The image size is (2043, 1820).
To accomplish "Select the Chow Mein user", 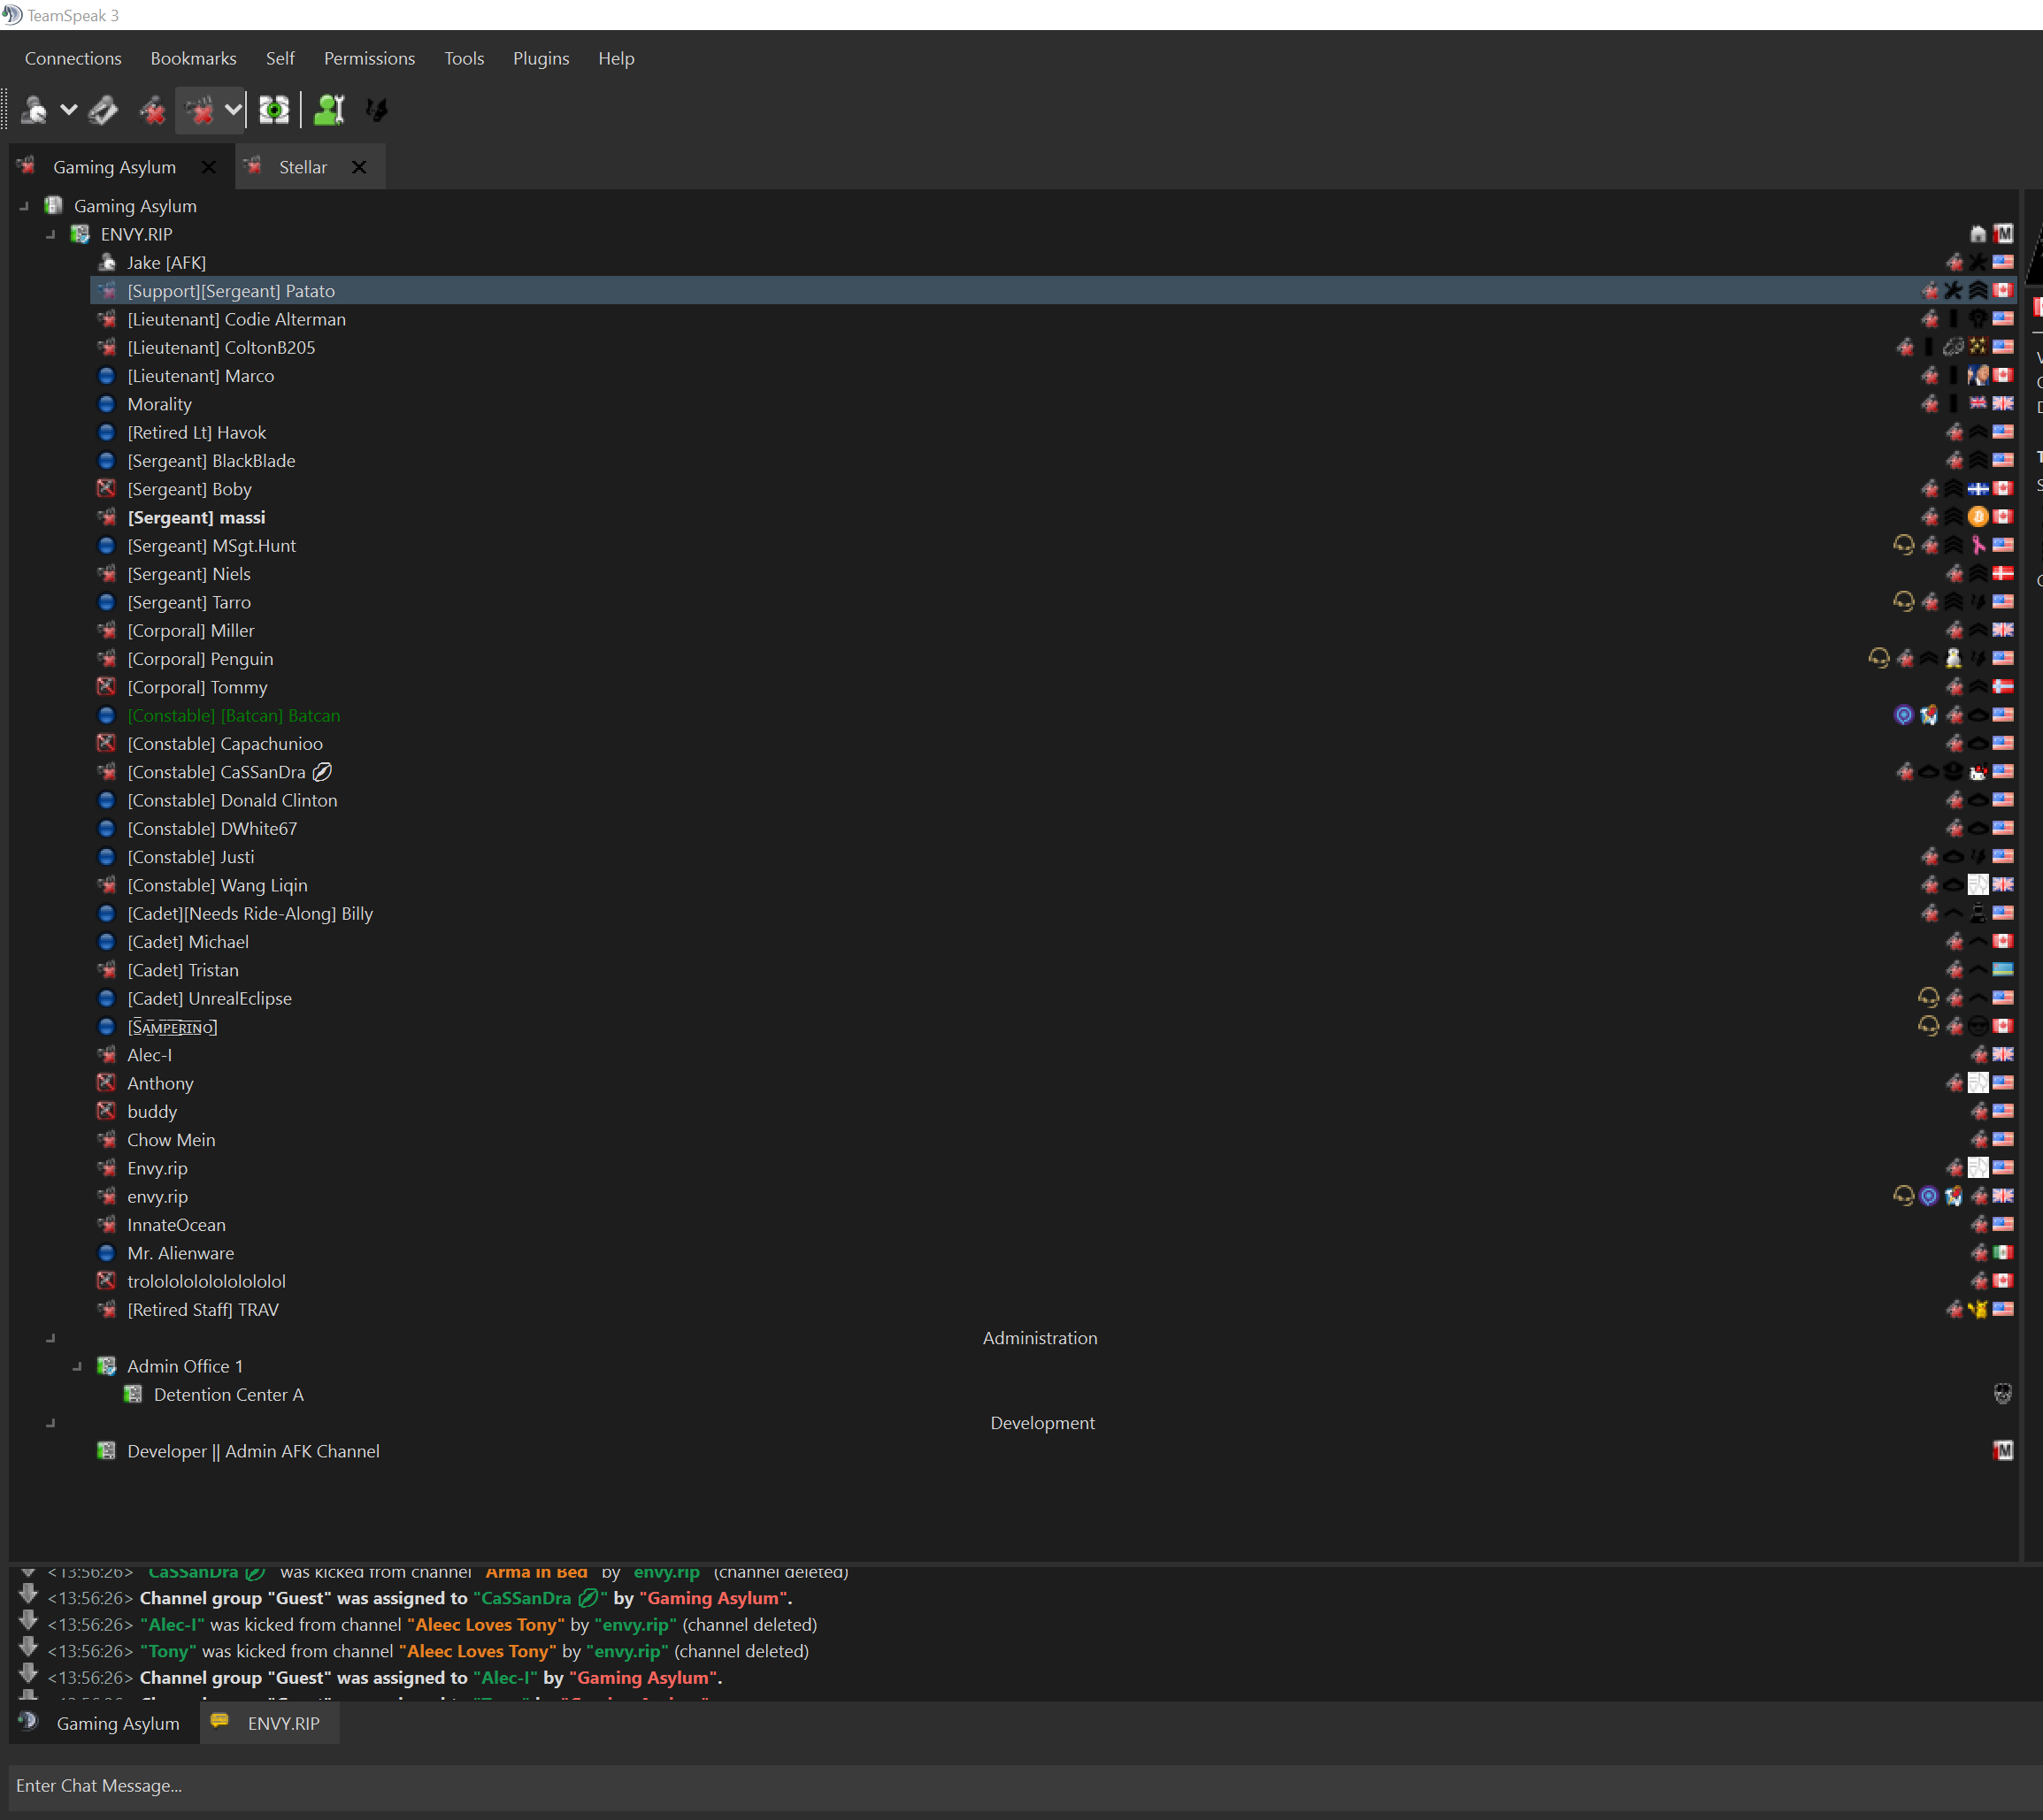I will pyautogui.click(x=171, y=1140).
